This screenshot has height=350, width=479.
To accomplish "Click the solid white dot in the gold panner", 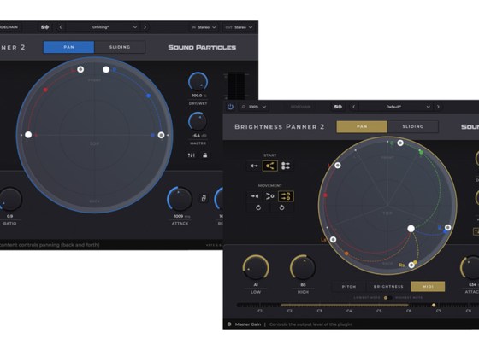I will coord(411,229).
